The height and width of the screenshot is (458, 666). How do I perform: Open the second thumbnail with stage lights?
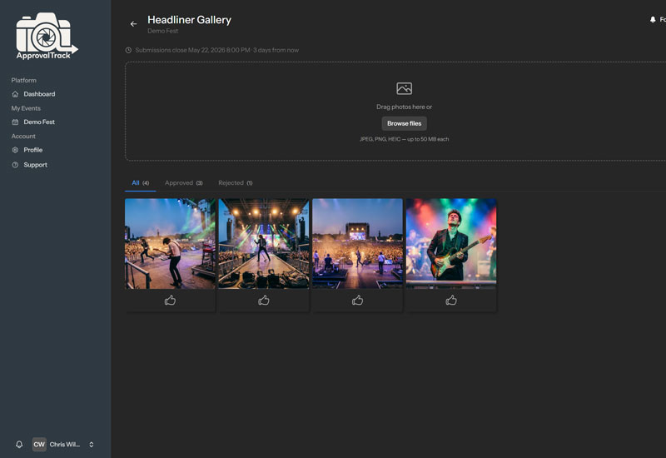(264, 243)
